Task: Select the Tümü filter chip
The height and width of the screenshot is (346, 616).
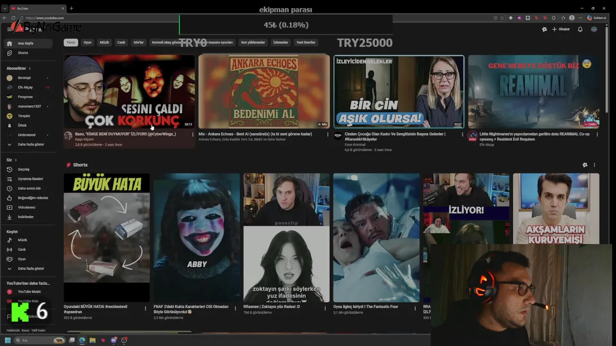Action: click(71, 42)
